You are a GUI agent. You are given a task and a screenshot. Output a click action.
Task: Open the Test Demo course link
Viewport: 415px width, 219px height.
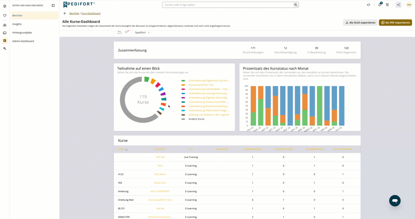coord(160,174)
